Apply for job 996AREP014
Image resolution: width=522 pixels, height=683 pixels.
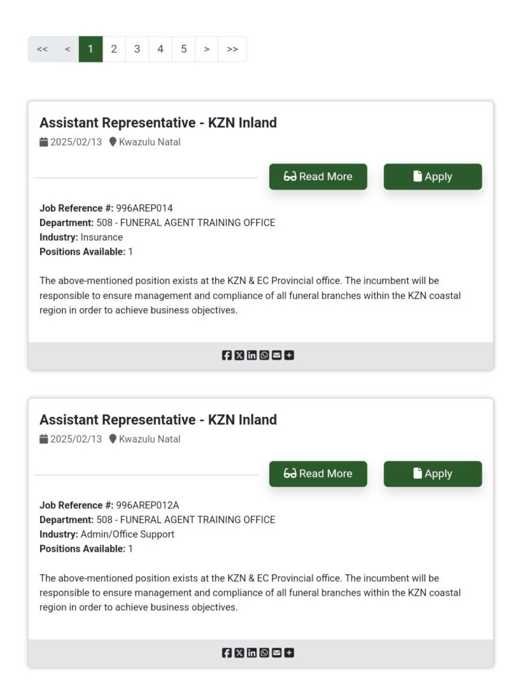(433, 177)
